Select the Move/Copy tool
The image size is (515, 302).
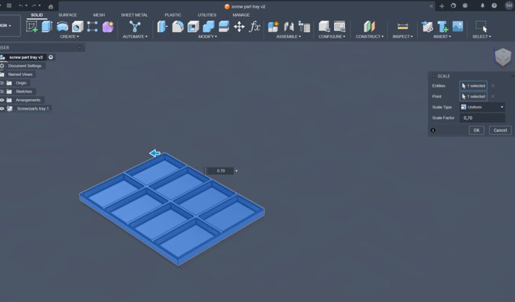point(239,26)
